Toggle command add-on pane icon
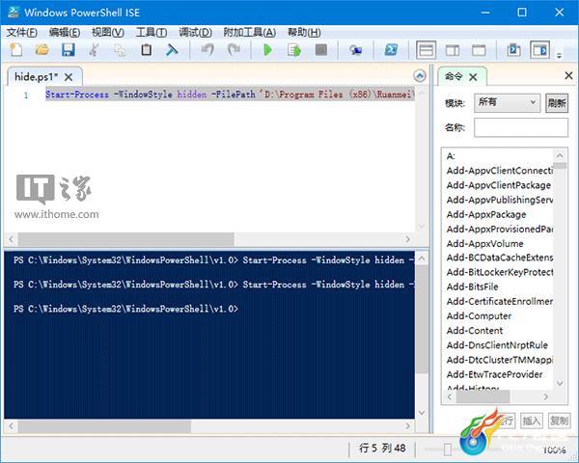 coord(539,50)
